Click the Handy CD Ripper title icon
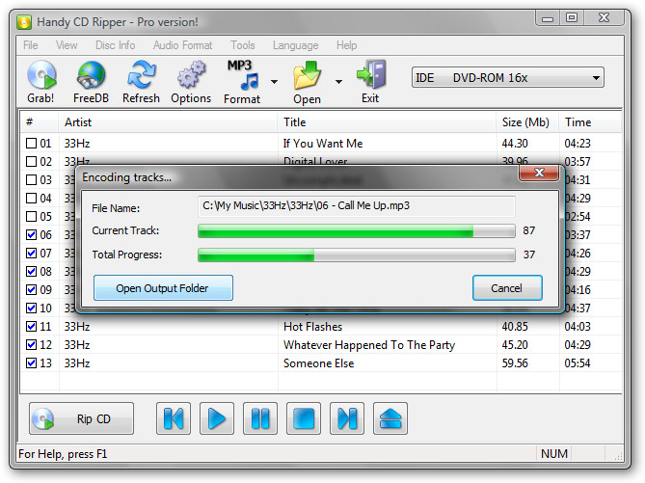The image size is (645, 483). (x=24, y=22)
